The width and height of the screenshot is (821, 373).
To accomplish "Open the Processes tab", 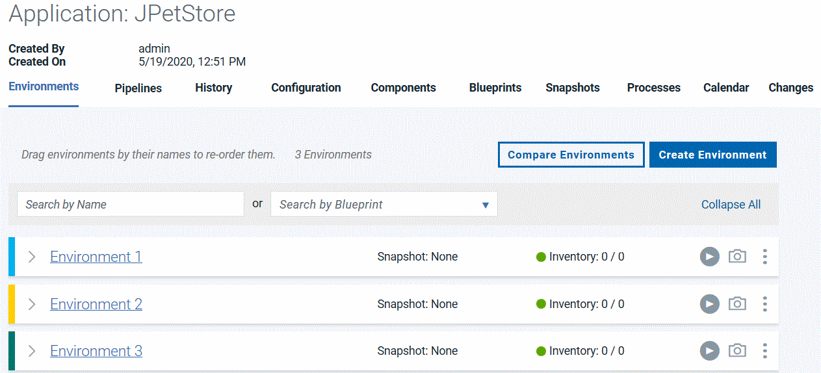I will click(x=654, y=88).
